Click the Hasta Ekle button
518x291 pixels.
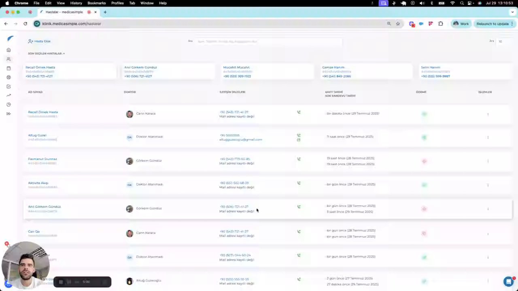[x=39, y=41]
